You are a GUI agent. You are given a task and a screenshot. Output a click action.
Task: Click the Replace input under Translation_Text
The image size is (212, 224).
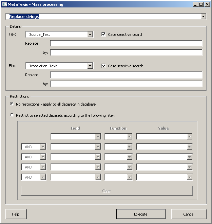tap(126, 75)
